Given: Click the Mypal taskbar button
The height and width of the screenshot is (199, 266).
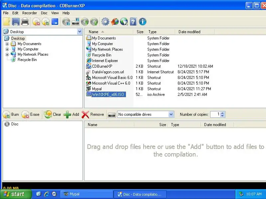Looking at the screenshot, I should click(x=87, y=194).
